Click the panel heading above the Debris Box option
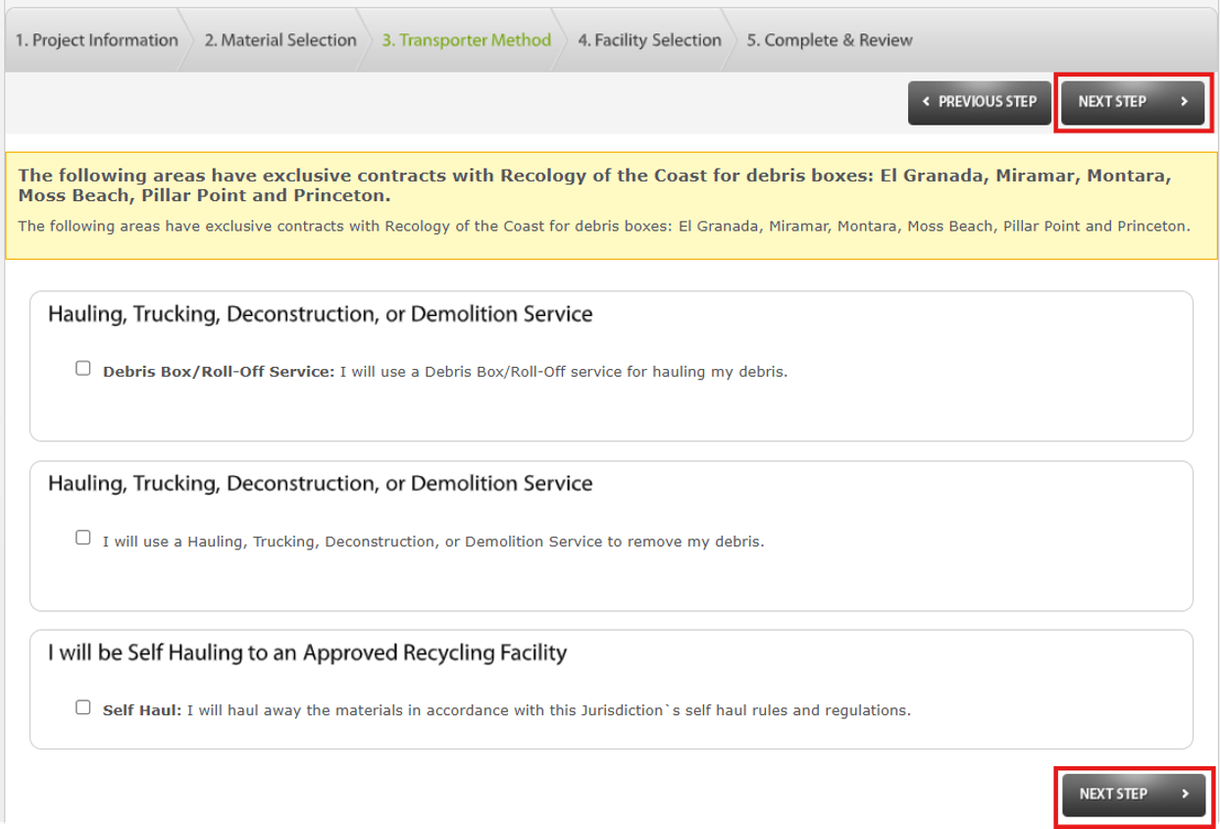The width and height of the screenshot is (1220, 829). [320, 314]
